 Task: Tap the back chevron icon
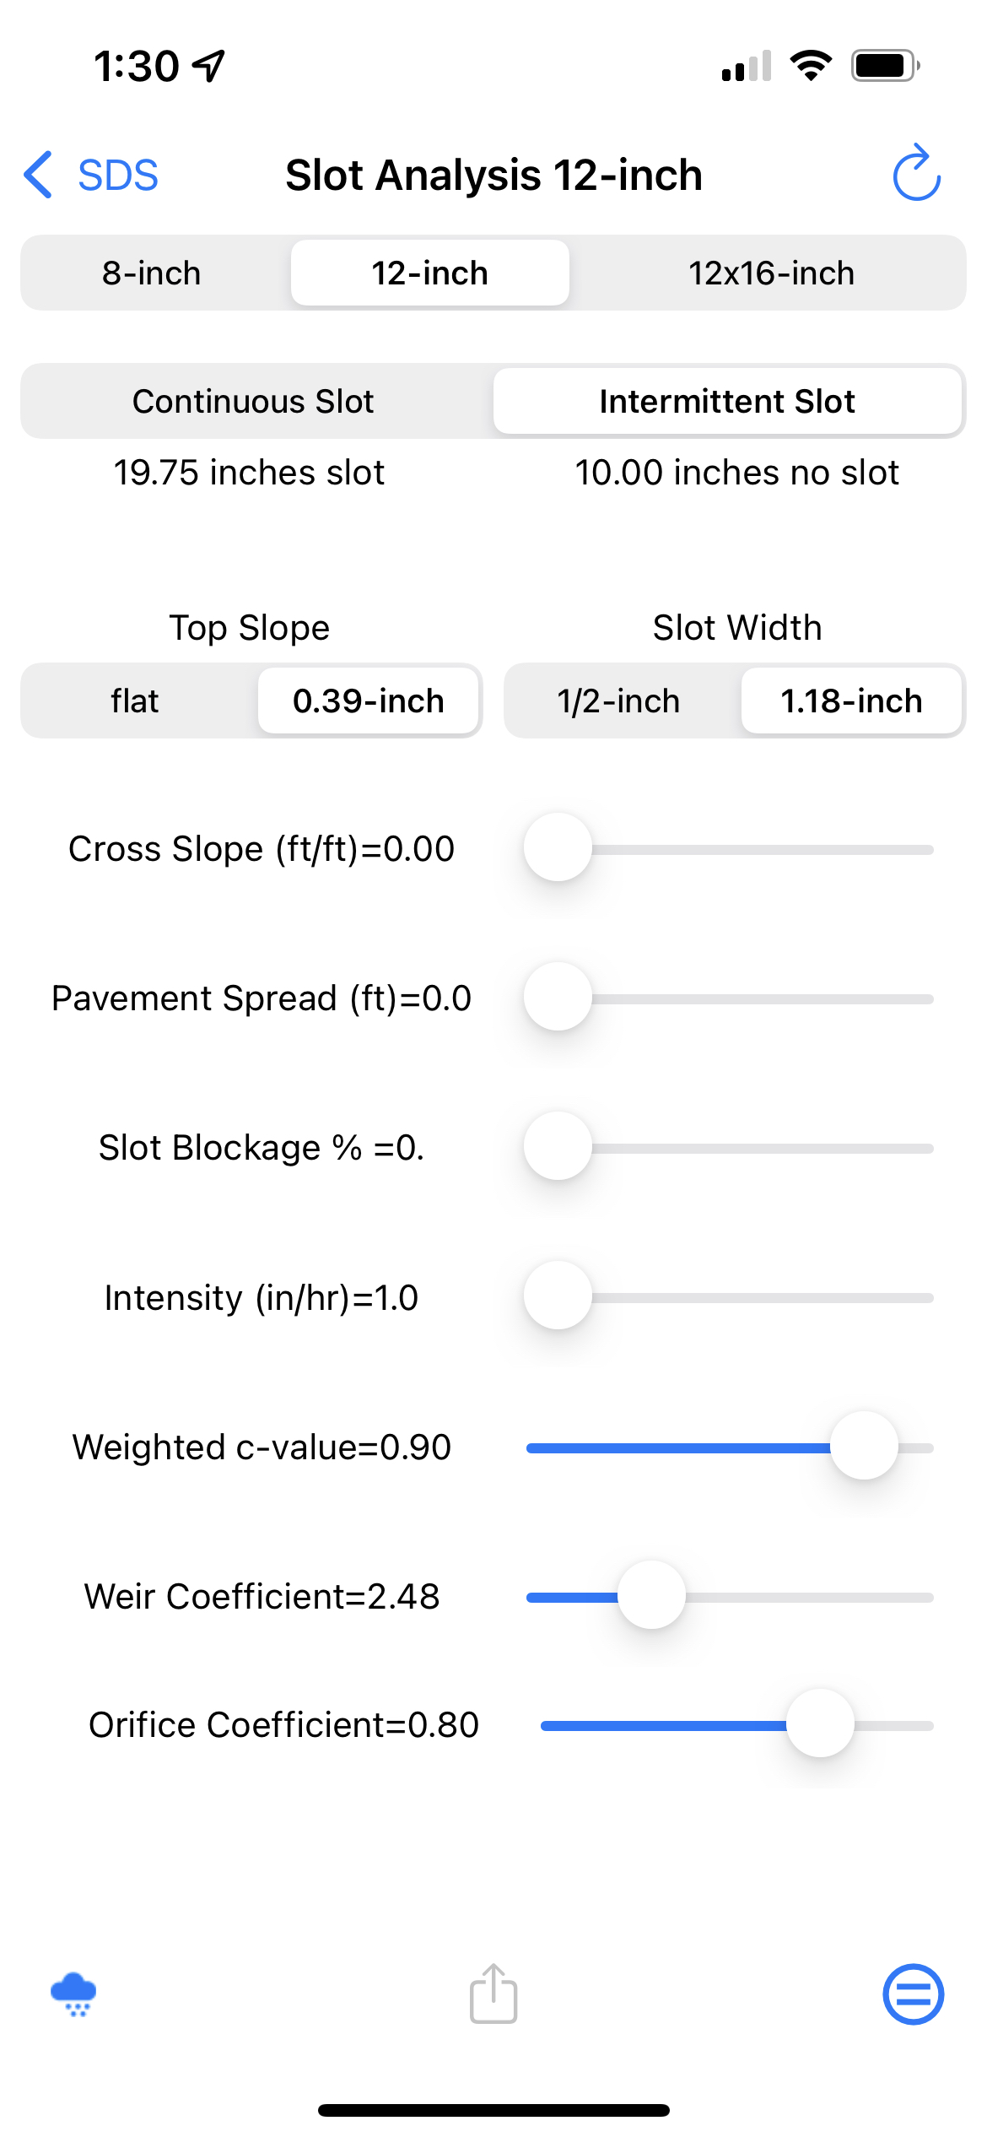click(x=39, y=175)
